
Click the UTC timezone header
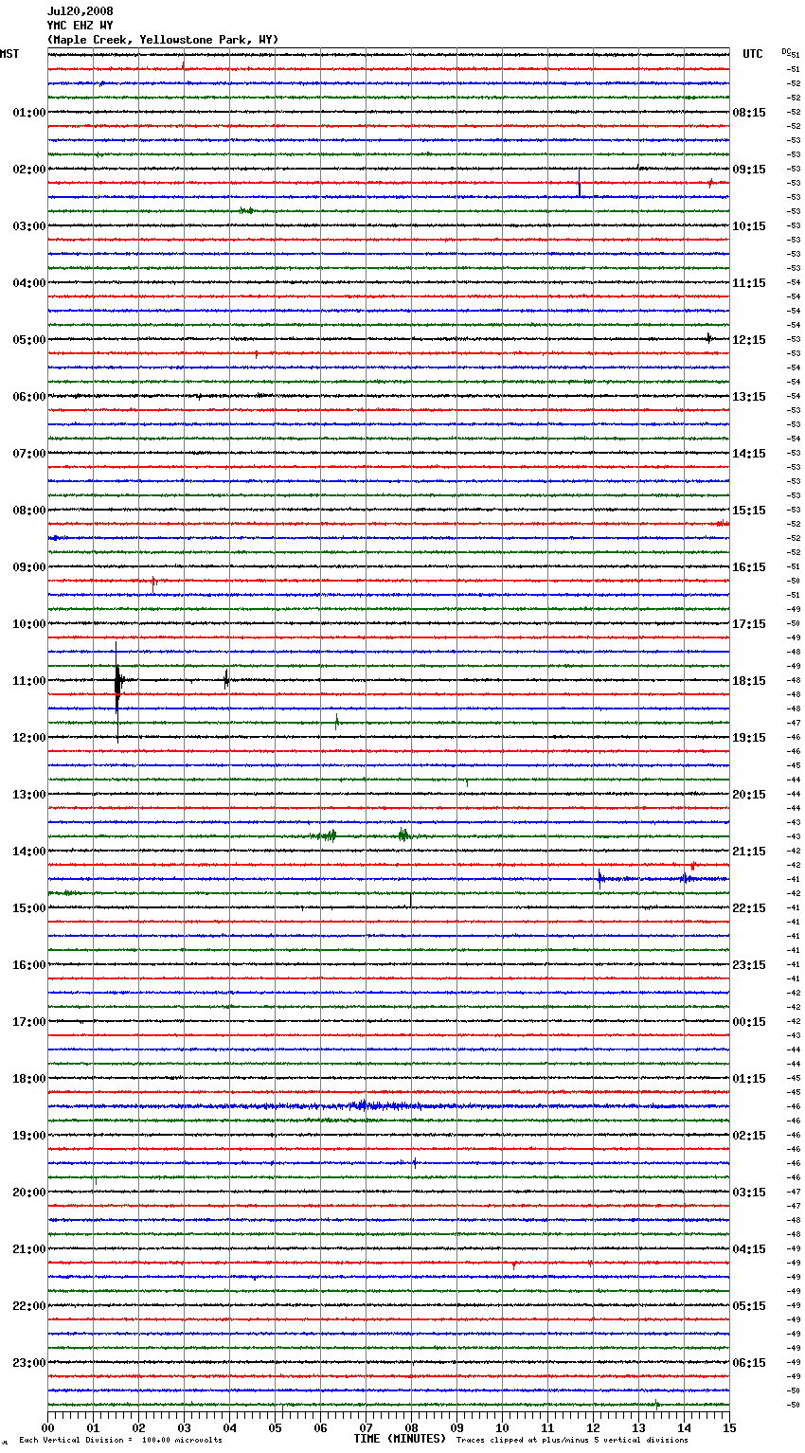(753, 54)
